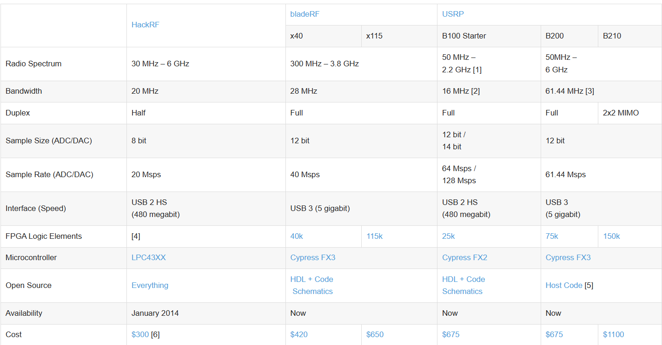This screenshot has width=662, height=345.
Task: Open the $420 bladeRF x40 cost link
Action: [299, 335]
